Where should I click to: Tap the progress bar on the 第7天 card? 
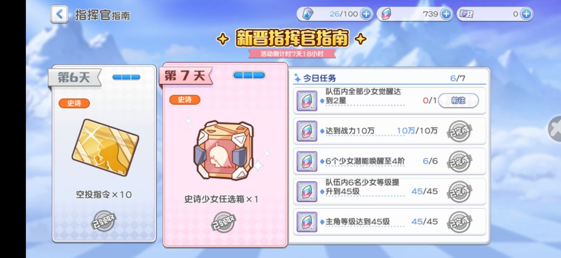coord(249,75)
